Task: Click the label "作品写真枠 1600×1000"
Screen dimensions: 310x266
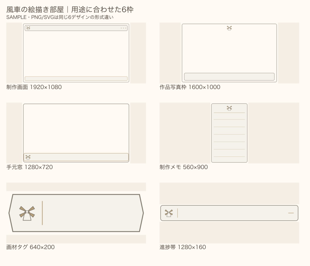Action: (x=190, y=87)
